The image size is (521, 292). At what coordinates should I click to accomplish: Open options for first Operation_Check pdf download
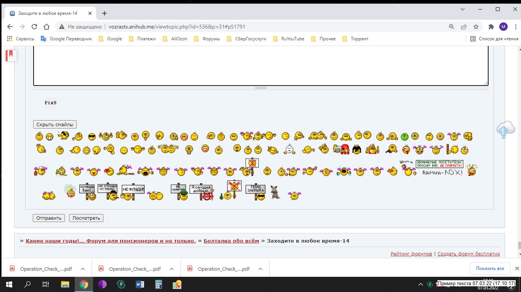(82, 269)
